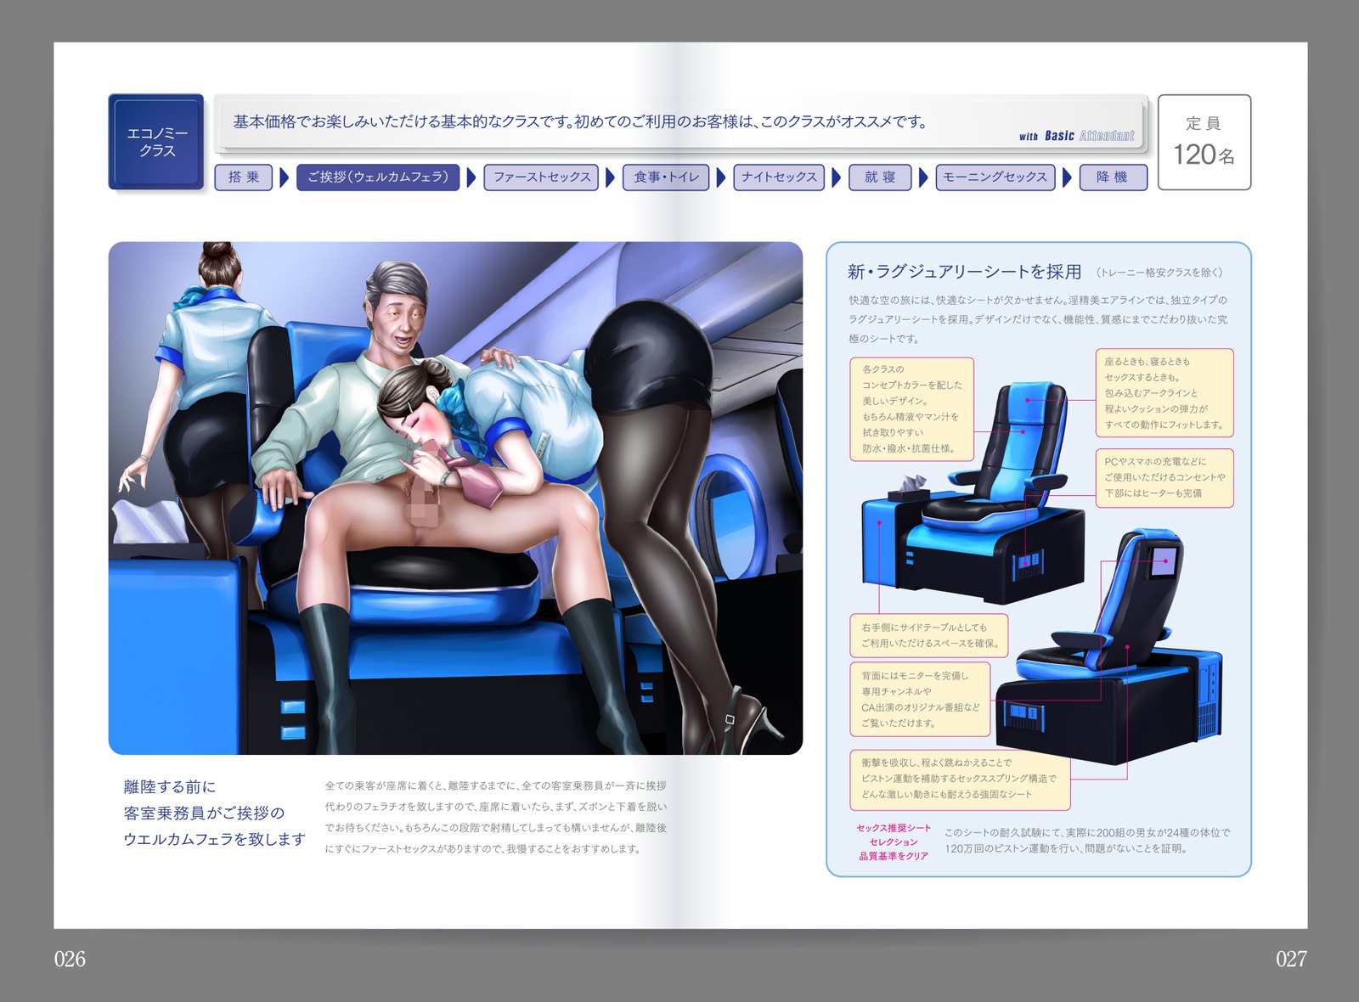This screenshot has height=1002, width=1359.
Task: Toggle the 就寝 stage chip
Action: pyautogui.click(x=881, y=178)
